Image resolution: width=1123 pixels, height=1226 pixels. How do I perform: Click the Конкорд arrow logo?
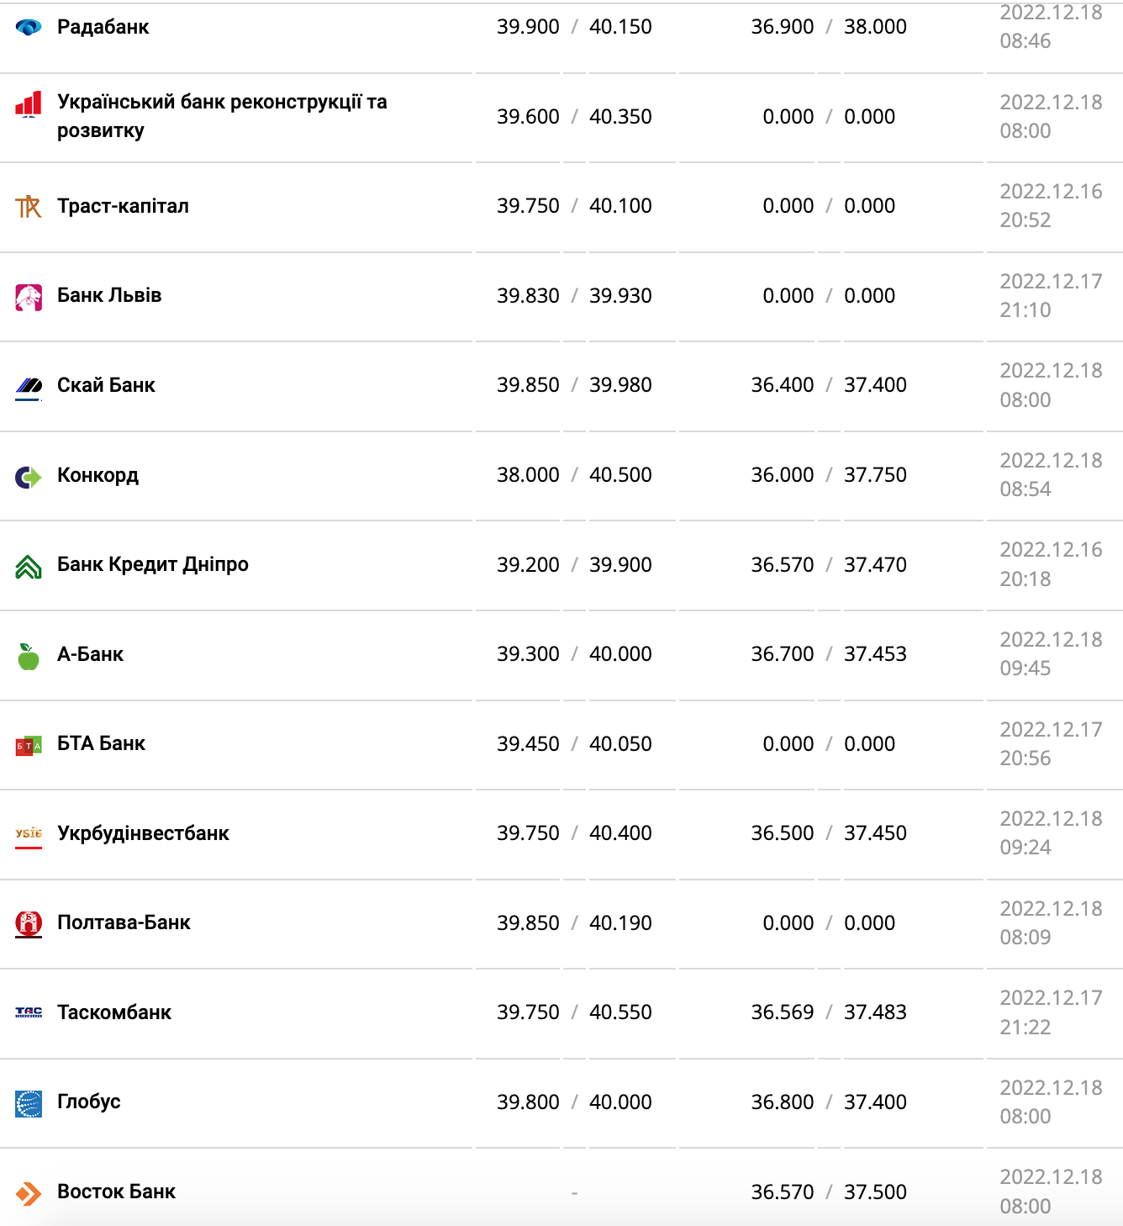click(29, 478)
